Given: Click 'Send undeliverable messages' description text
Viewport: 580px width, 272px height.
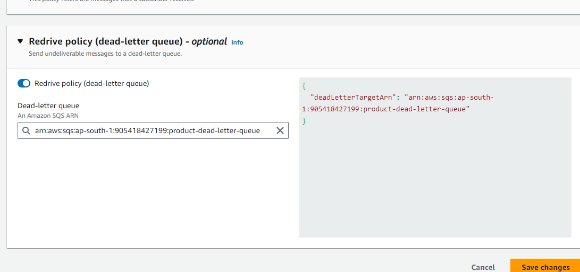Looking at the screenshot, I should (x=105, y=54).
